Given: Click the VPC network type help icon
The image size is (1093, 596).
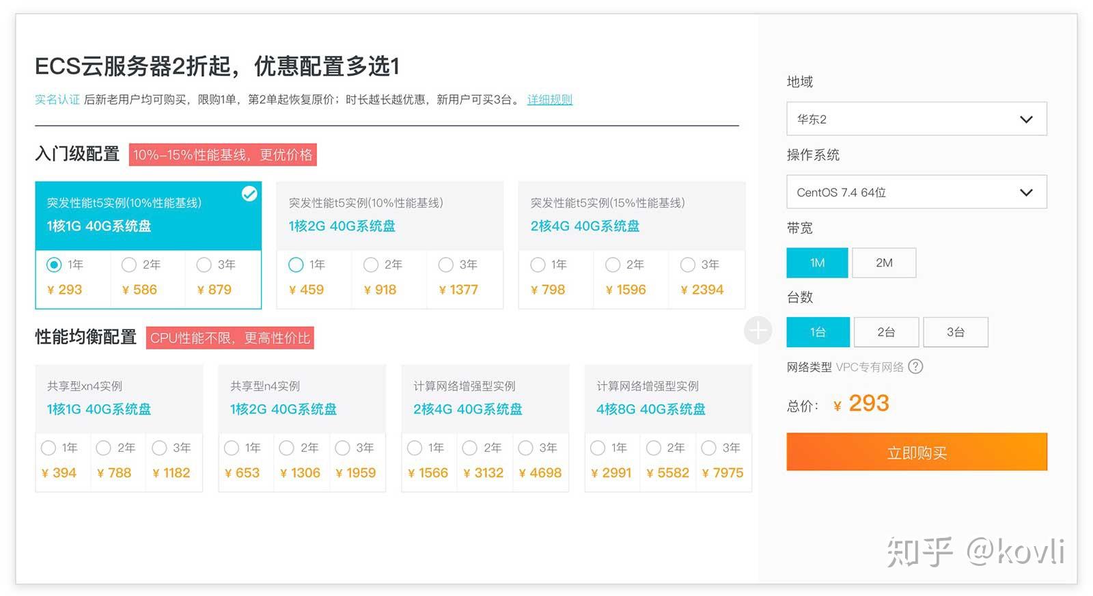Looking at the screenshot, I should (x=915, y=366).
